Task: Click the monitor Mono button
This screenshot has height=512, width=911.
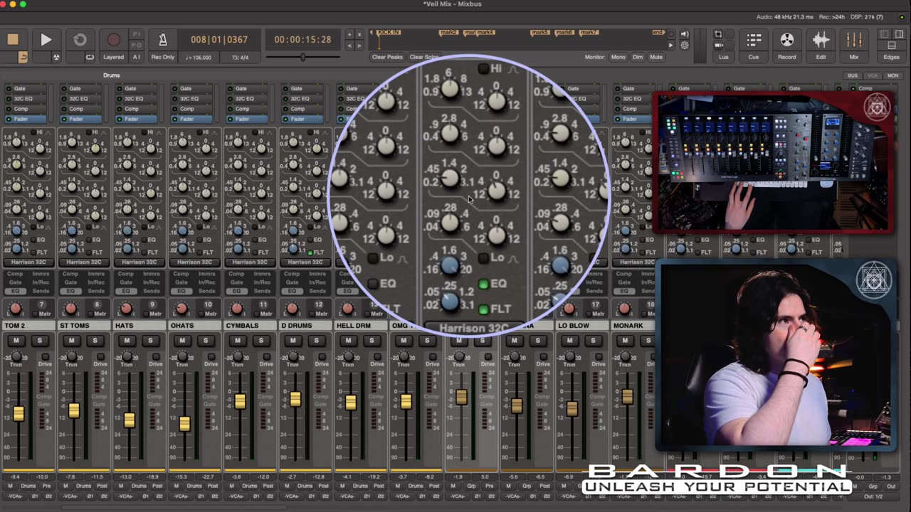Action: [618, 57]
